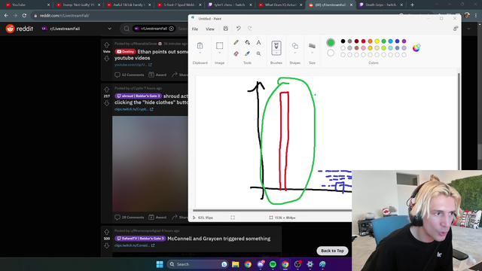482x271 pixels.
Task: Pick the yellow color swatch
Action: click(x=377, y=41)
